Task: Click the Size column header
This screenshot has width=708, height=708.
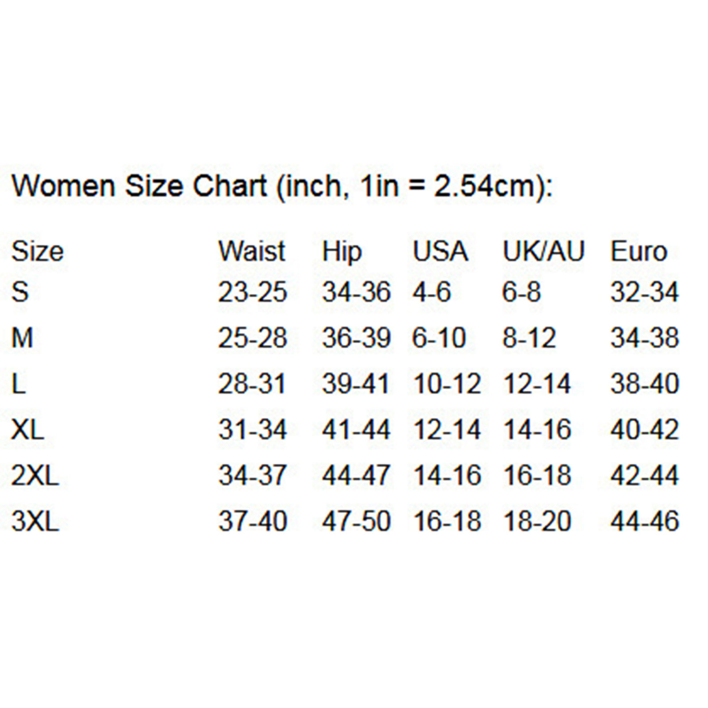Action: (38, 251)
